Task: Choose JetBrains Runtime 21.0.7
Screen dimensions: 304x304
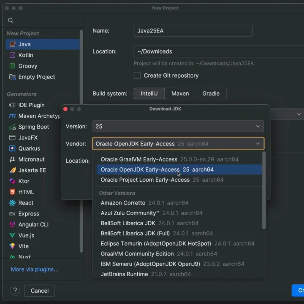Action: pyautogui.click(x=179, y=274)
